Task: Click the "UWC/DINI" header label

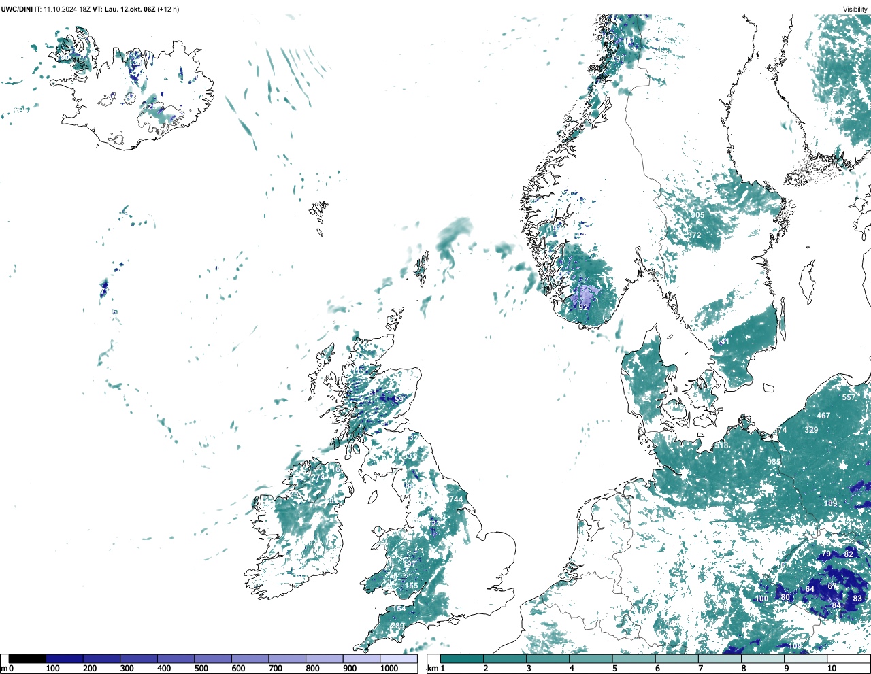Action: pos(17,10)
